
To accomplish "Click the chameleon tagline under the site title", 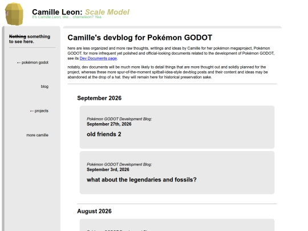I will 67,17.
